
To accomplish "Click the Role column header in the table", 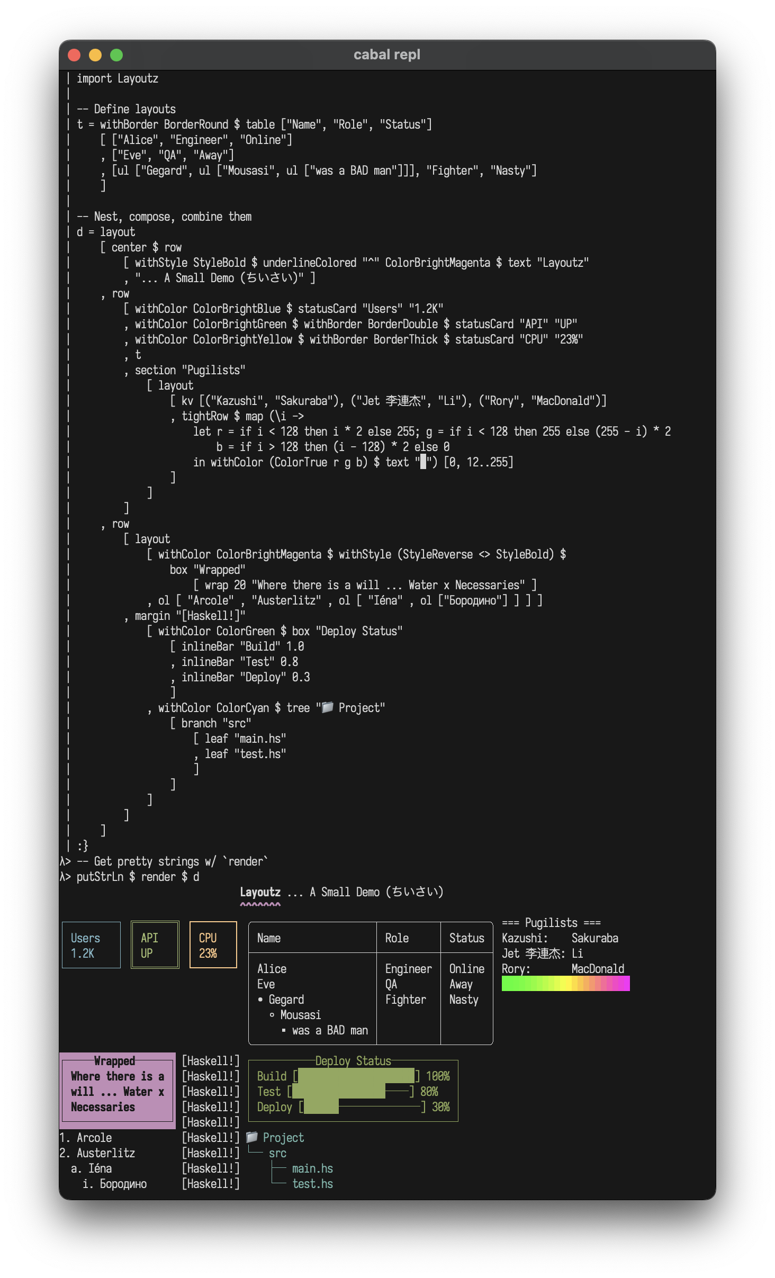I will [397, 938].
